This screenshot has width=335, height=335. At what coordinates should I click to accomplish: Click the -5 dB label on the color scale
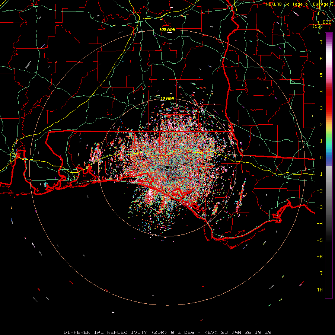point(320,240)
